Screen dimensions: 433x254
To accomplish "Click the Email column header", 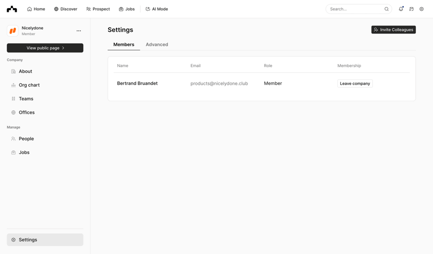I will [195, 65].
